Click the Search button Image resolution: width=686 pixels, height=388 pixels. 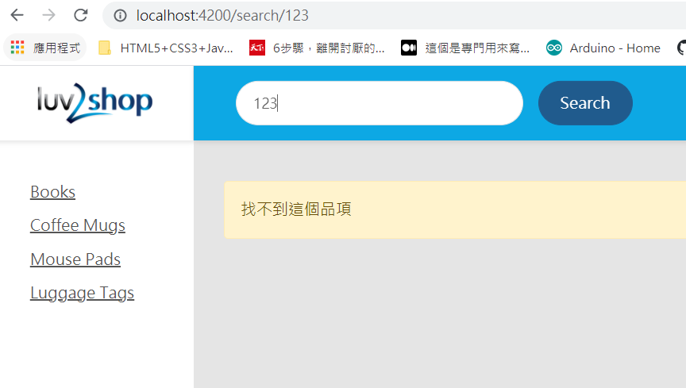(585, 103)
